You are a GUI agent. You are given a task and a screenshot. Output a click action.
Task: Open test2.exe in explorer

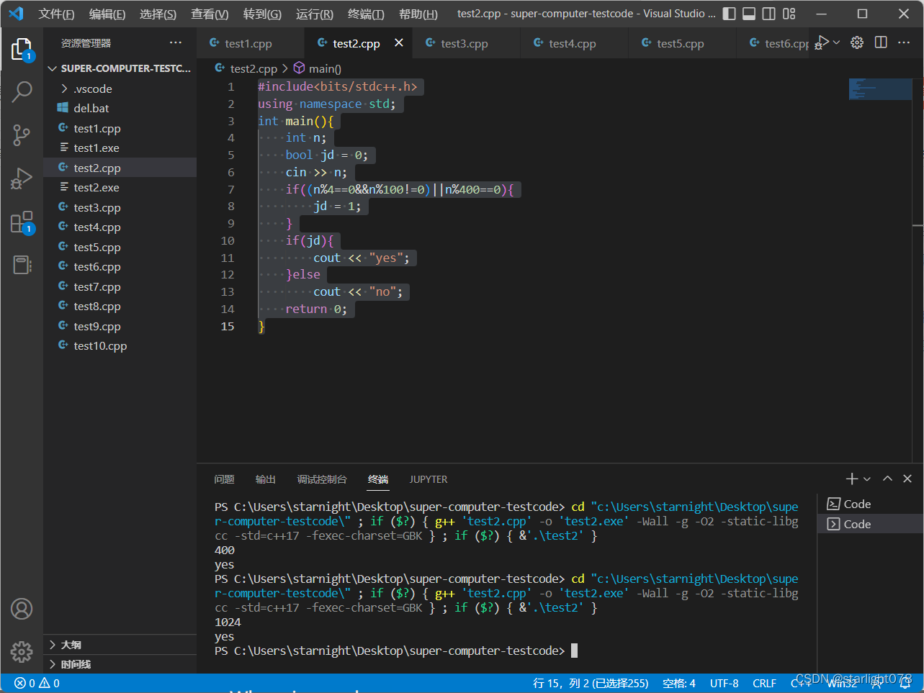[x=120, y=187]
